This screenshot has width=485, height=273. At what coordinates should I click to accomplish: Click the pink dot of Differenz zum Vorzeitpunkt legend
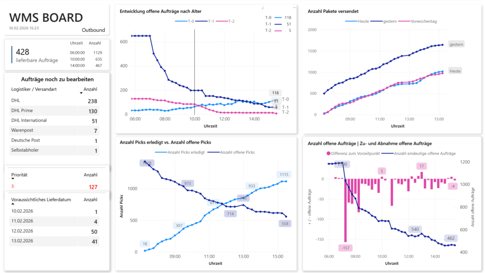(x=328, y=153)
